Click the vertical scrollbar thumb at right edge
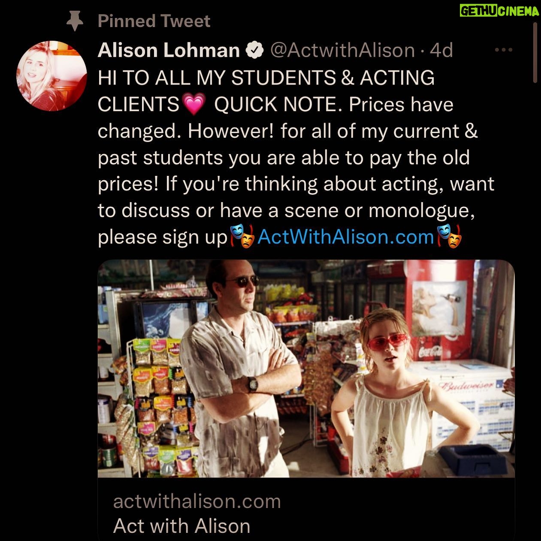The image size is (541, 541). pyautogui.click(x=535, y=52)
